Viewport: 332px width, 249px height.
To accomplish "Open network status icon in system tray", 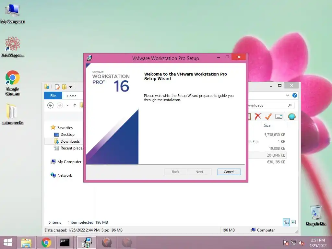I will click(293, 243).
